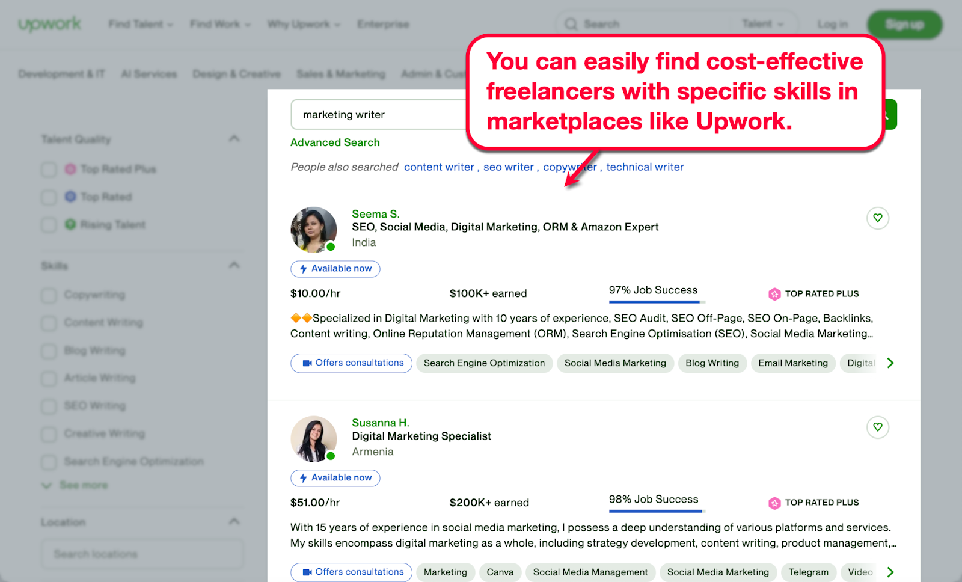Open the Find Talent dropdown

coord(141,24)
